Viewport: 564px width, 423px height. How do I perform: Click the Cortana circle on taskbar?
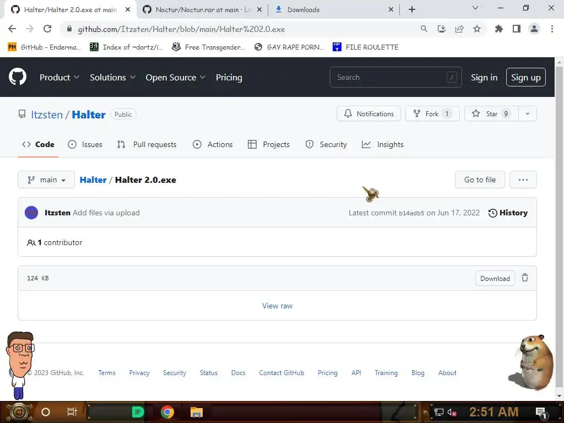click(46, 412)
